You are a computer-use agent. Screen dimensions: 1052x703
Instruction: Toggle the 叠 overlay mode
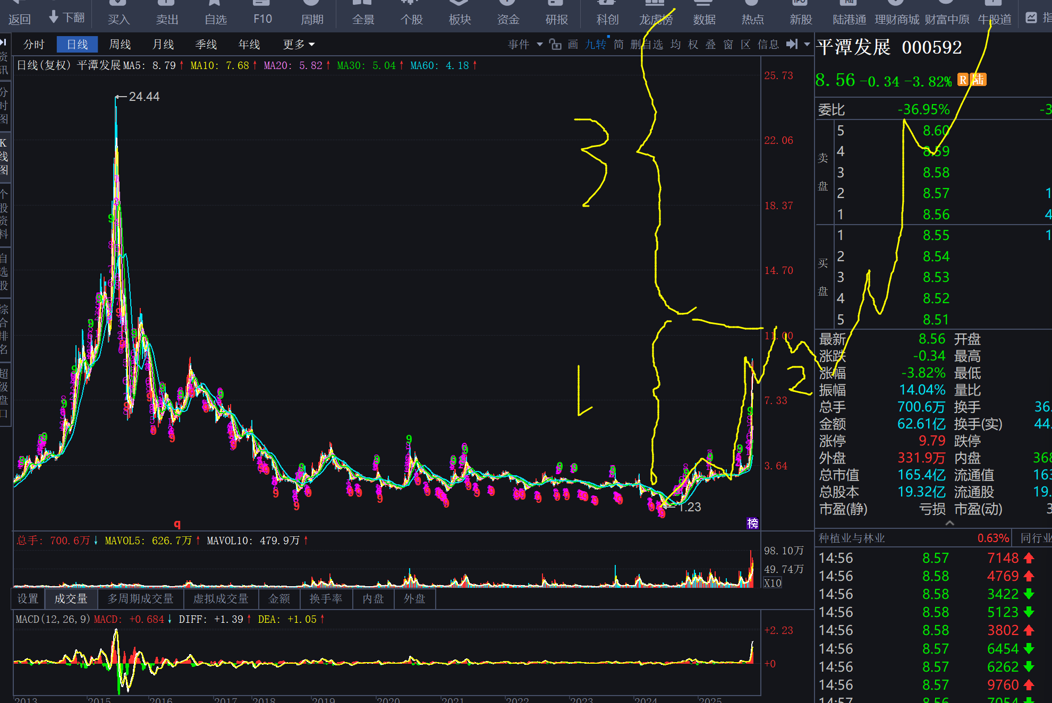click(710, 45)
